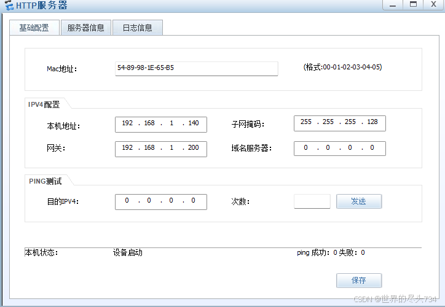Viewport: 445px width, 307px height.
Task: Click the 子网掩码: label
Action: click(x=248, y=124)
